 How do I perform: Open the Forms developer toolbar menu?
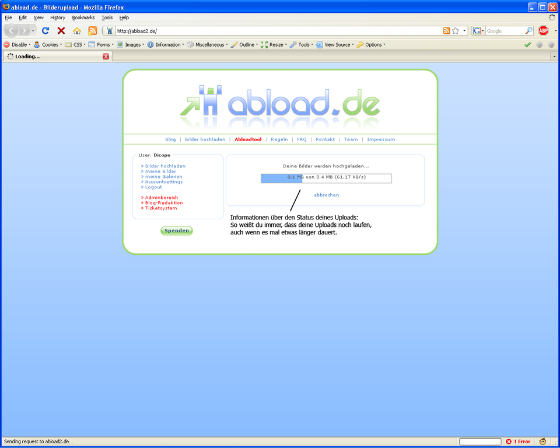tap(101, 45)
